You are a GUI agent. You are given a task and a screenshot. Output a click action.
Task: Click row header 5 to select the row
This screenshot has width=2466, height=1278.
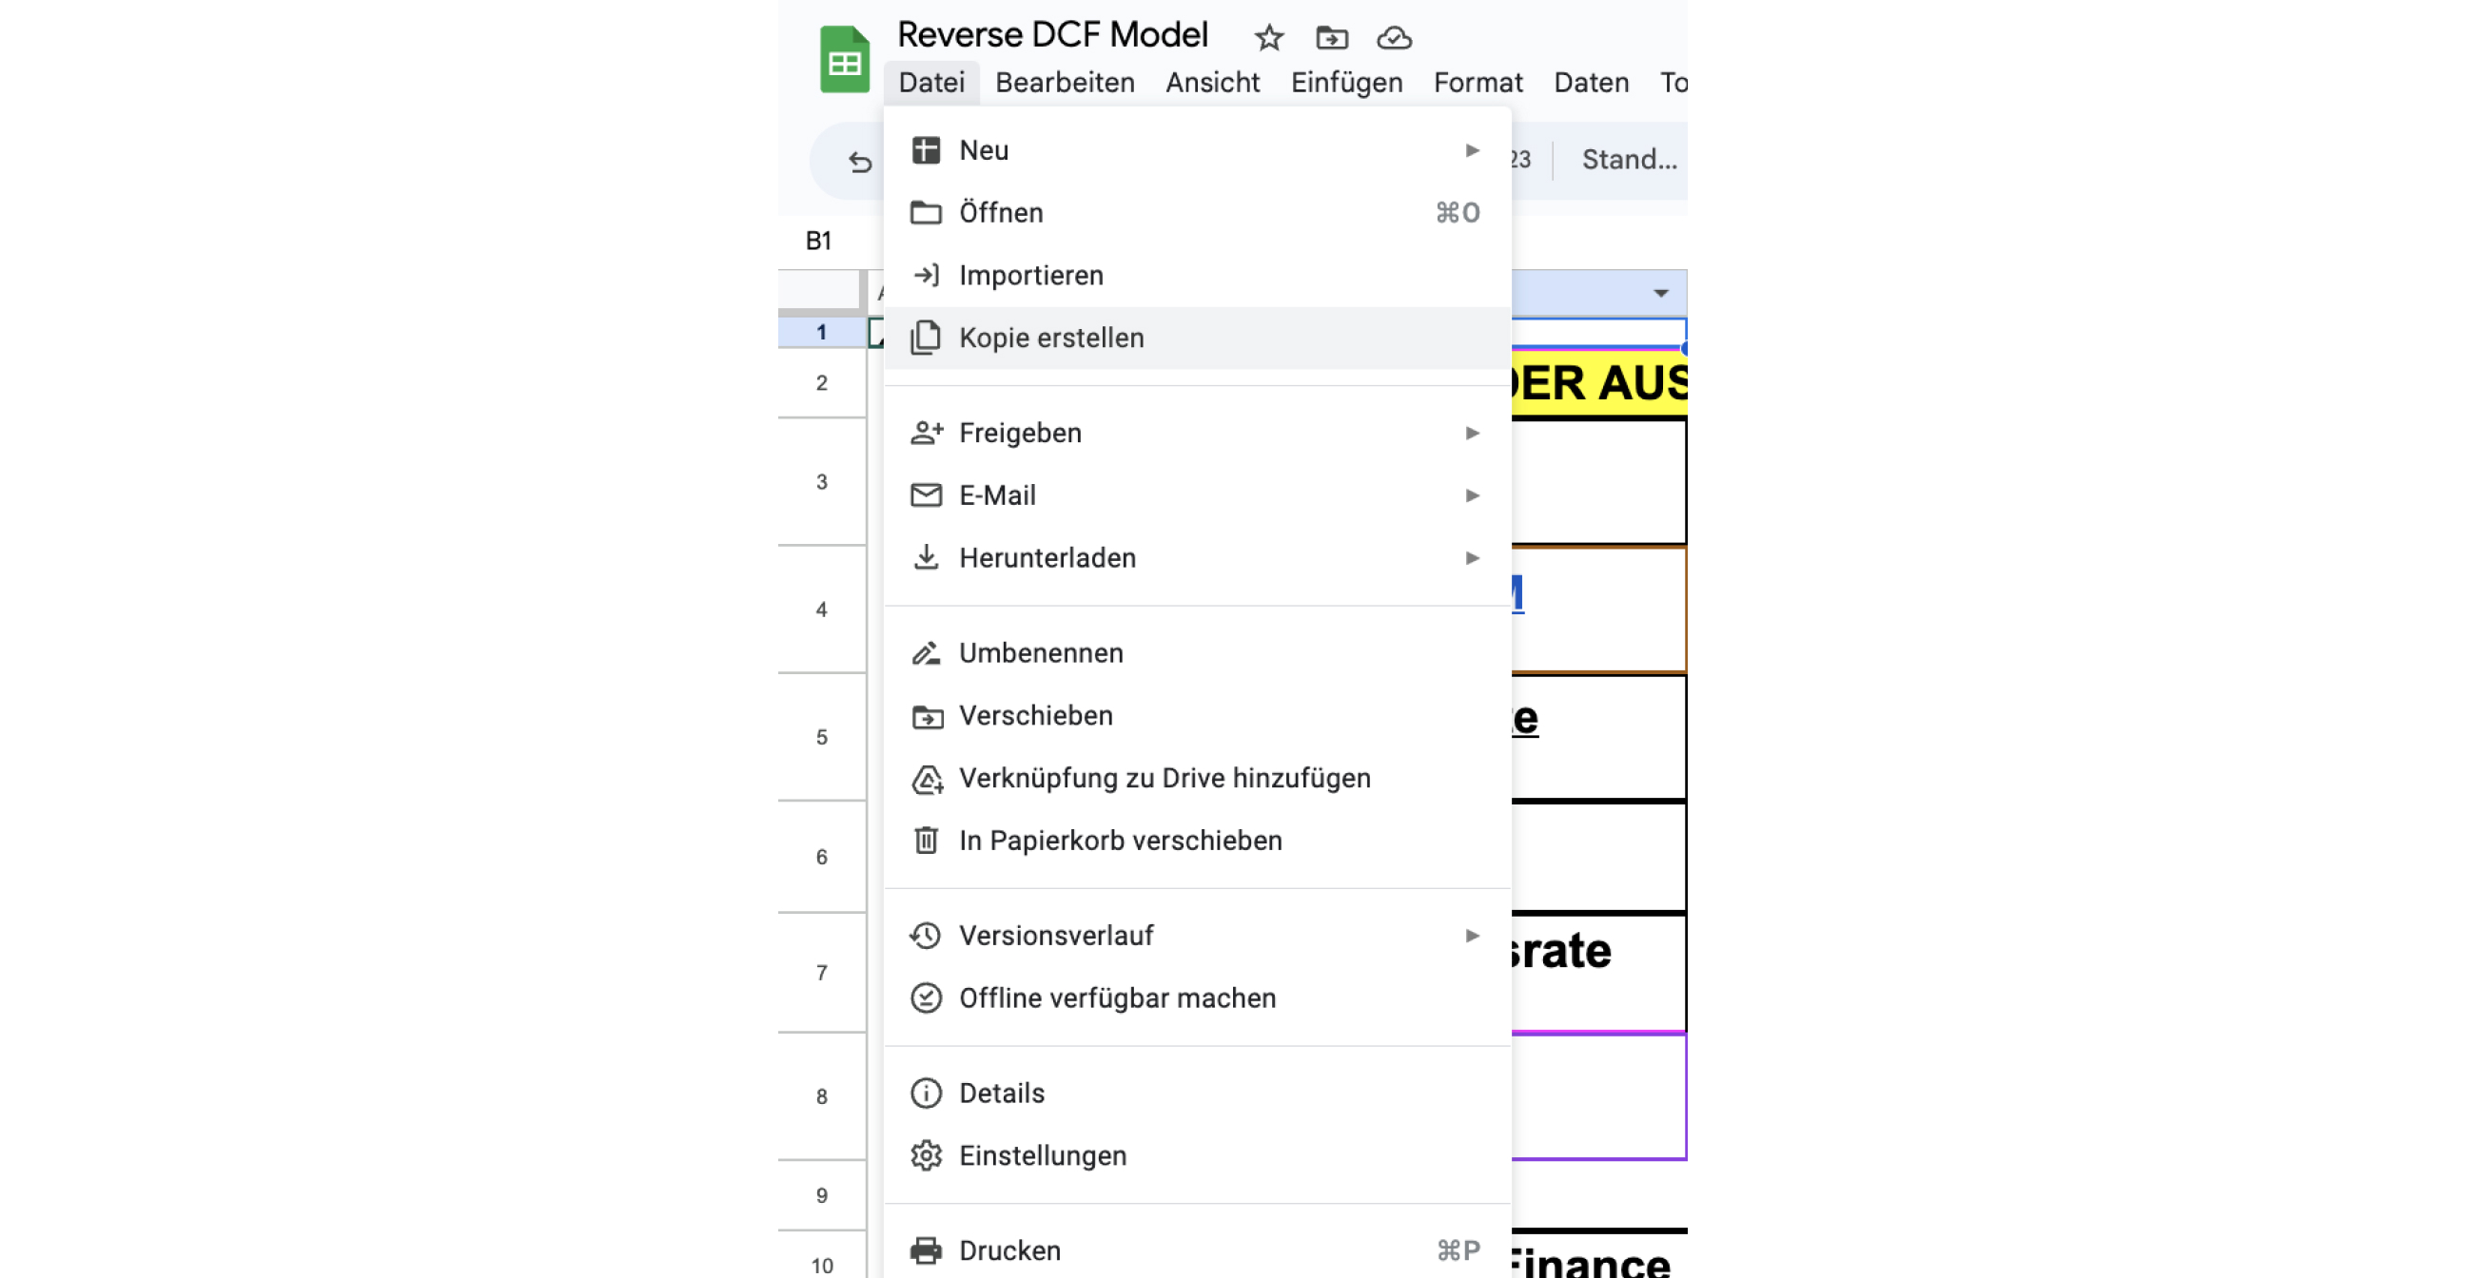click(x=821, y=738)
